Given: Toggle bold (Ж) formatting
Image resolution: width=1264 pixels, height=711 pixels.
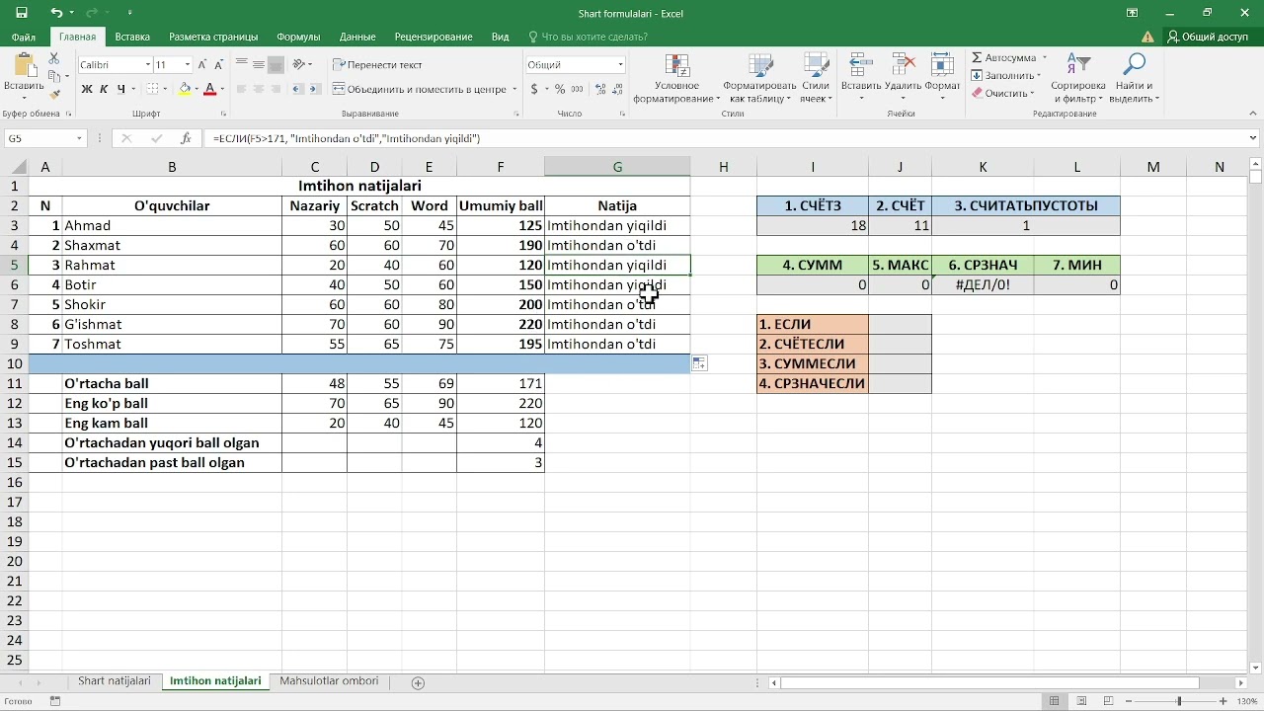Looking at the screenshot, I should tap(87, 89).
